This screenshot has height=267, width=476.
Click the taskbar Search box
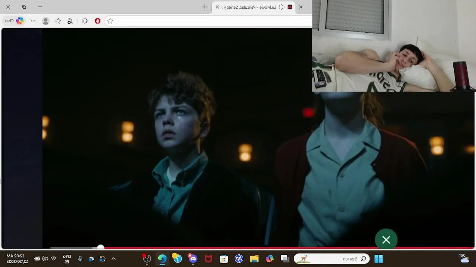(331, 258)
